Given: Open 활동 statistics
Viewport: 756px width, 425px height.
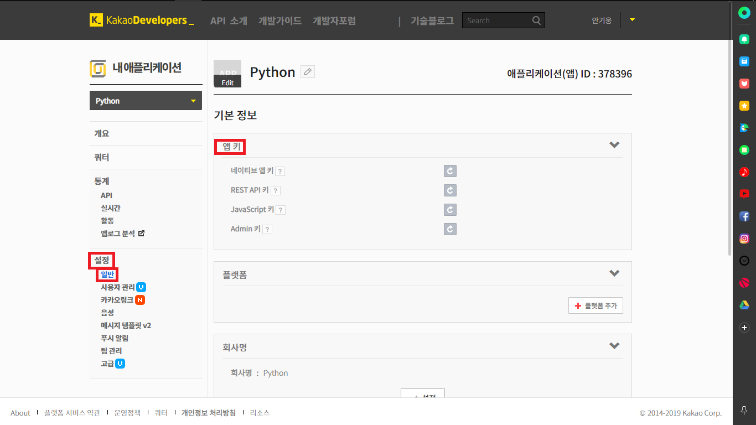Looking at the screenshot, I should (107, 221).
